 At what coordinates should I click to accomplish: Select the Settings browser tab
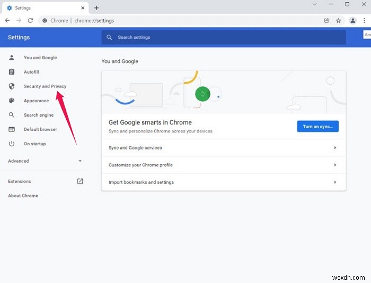tap(46, 8)
